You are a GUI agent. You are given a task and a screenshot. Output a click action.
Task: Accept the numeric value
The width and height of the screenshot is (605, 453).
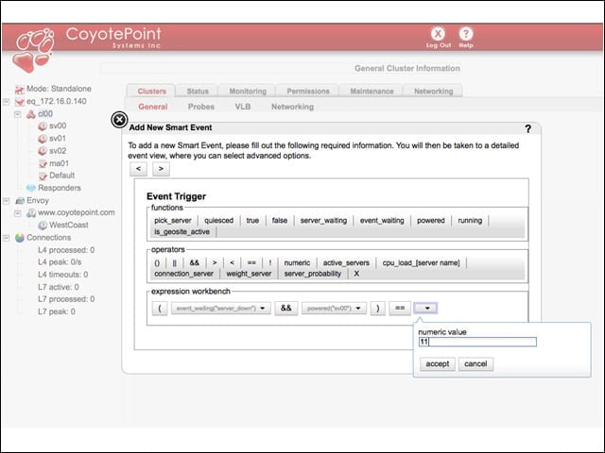437,364
